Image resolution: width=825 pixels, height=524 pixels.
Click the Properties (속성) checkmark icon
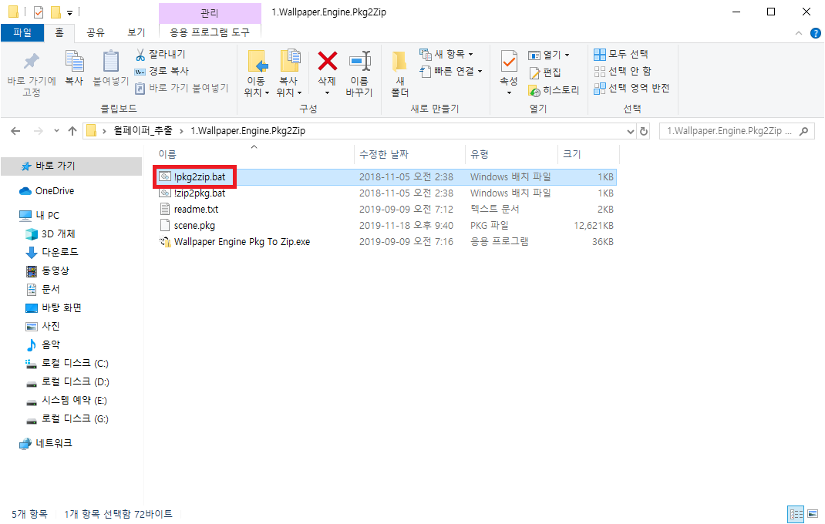click(x=509, y=62)
